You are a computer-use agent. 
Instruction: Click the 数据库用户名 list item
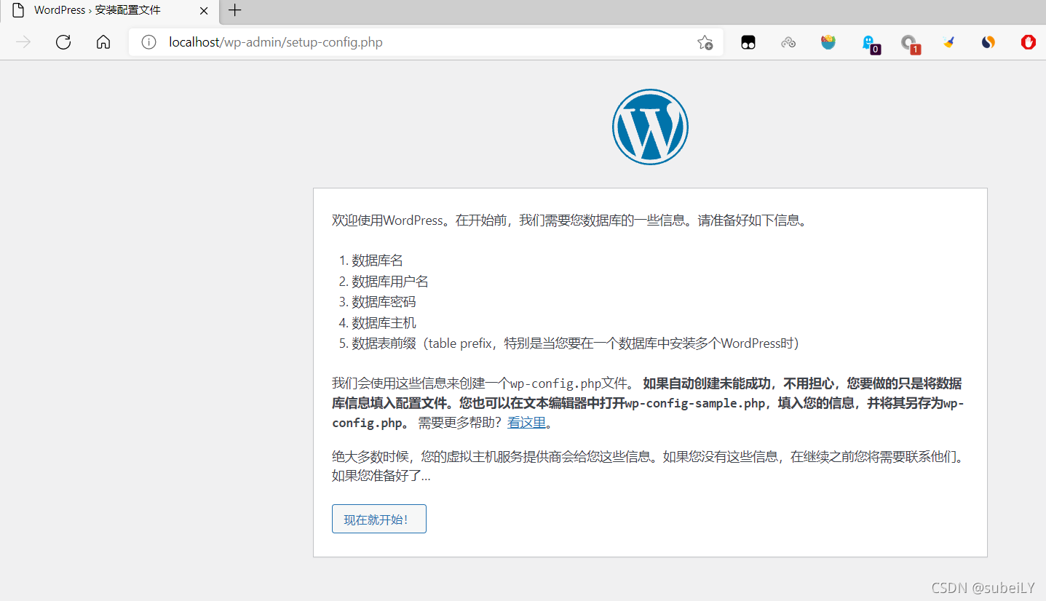click(390, 281)
